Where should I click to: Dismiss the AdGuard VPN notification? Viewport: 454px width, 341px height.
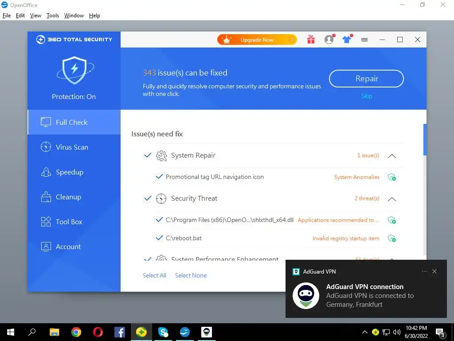434,271
